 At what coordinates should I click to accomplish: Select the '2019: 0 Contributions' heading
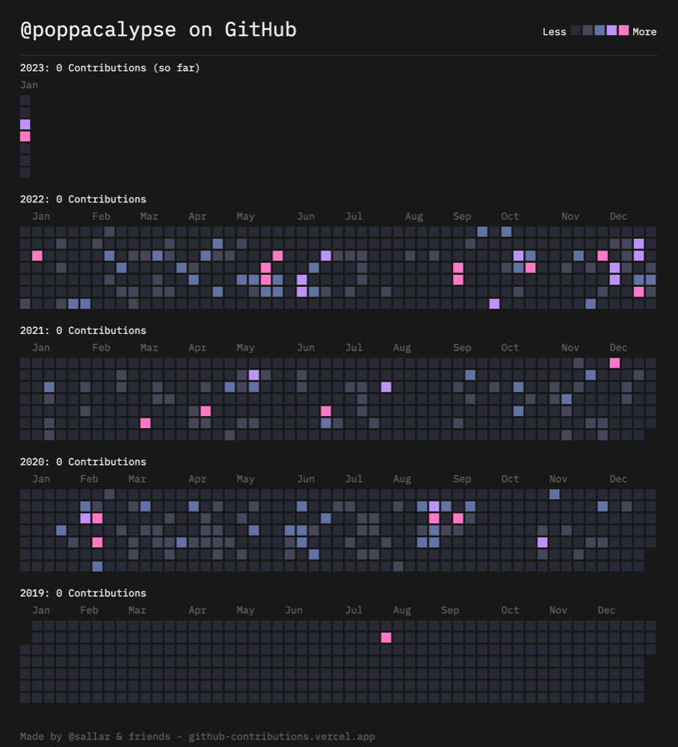tap(84, 593)
